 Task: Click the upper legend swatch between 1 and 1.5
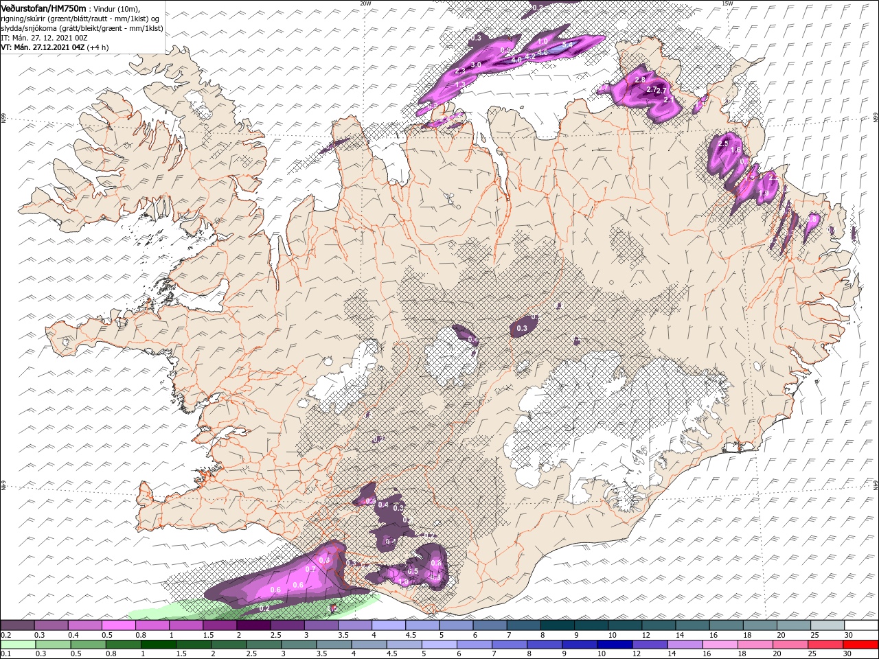(x=186, y=625)
